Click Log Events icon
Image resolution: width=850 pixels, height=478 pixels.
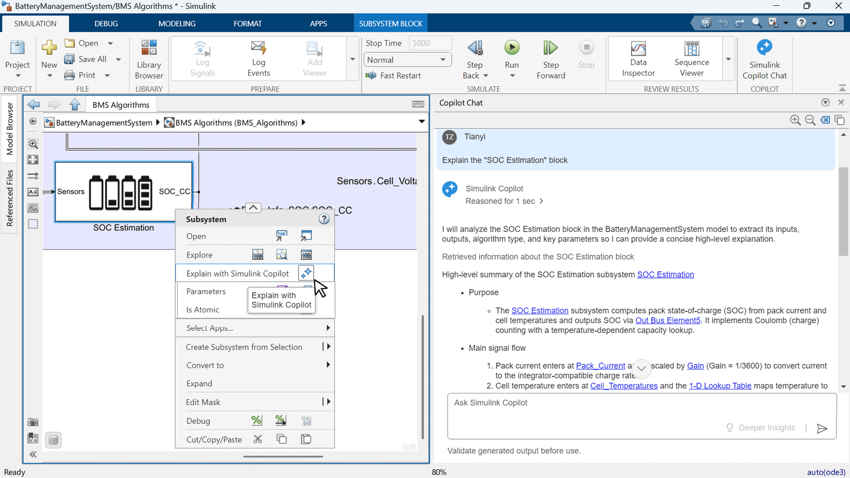tap(259, 48)
